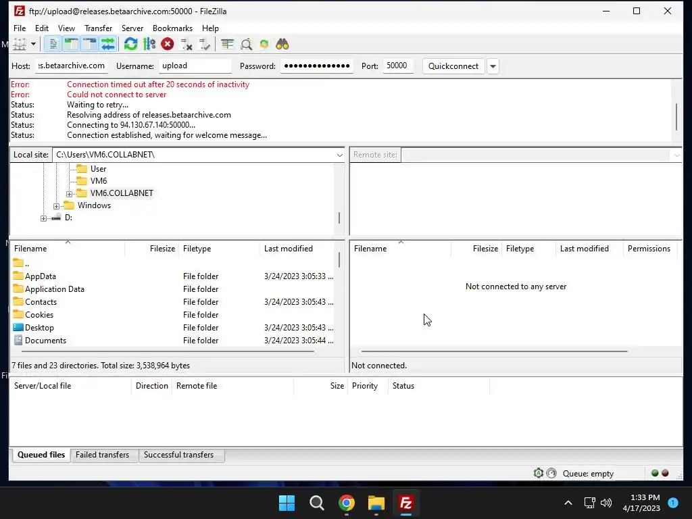
Task: Open the Quickconnect history dropdown
Action: (493, 66)
